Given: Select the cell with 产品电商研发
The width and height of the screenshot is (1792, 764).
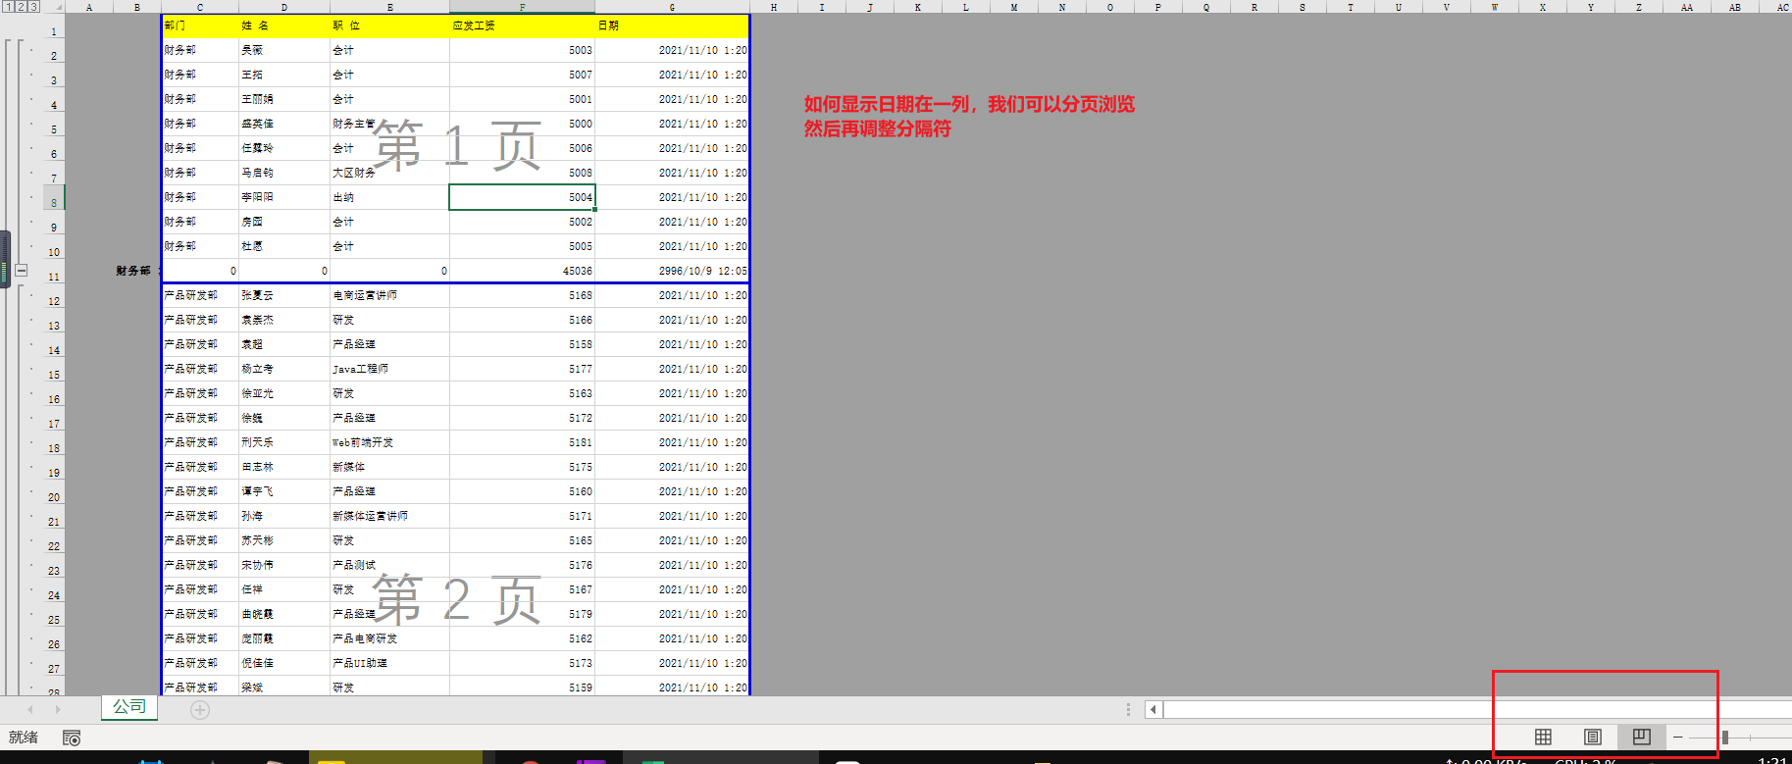Looking at the screenshot, I should click(389, 638).
